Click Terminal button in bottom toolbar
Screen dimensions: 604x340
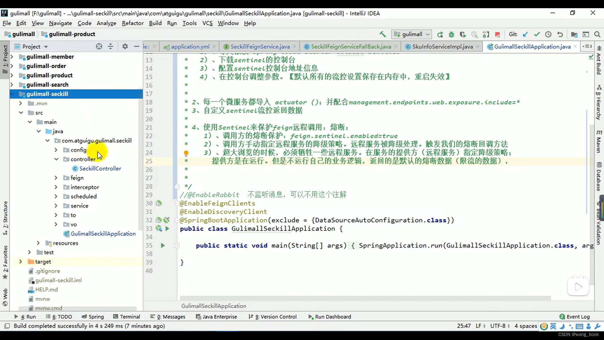(x=130, y=316)
